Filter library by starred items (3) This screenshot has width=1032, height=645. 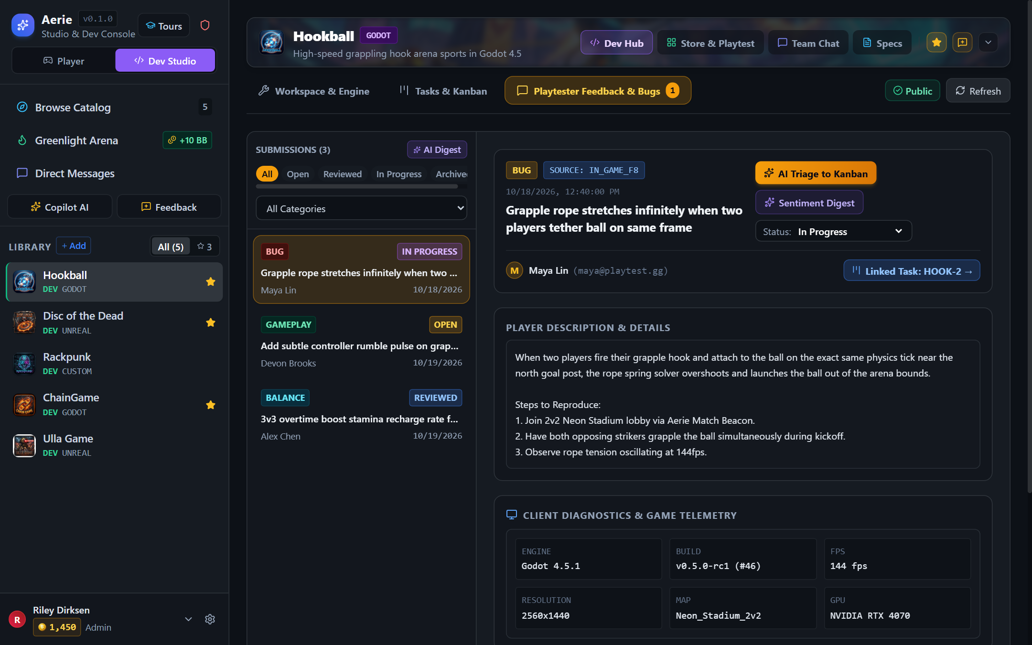204,247
